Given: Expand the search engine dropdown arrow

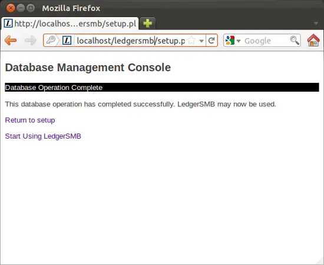Looking at the screenshot, I should (x=238, y=41).
